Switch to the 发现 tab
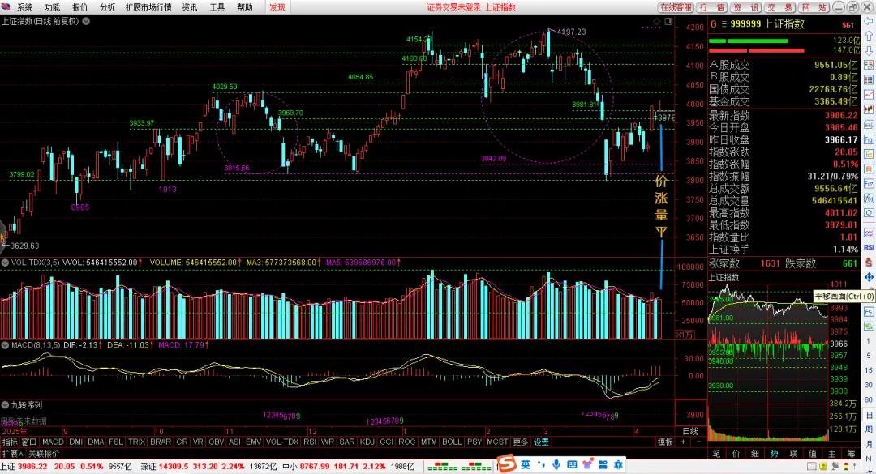 [277, 7]
